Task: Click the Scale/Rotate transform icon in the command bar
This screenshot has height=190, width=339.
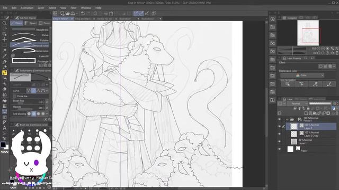Action: click(x=111, y=13)
